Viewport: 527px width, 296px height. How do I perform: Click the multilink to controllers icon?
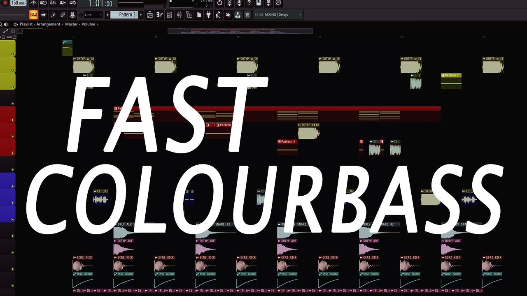click(73, 15)
